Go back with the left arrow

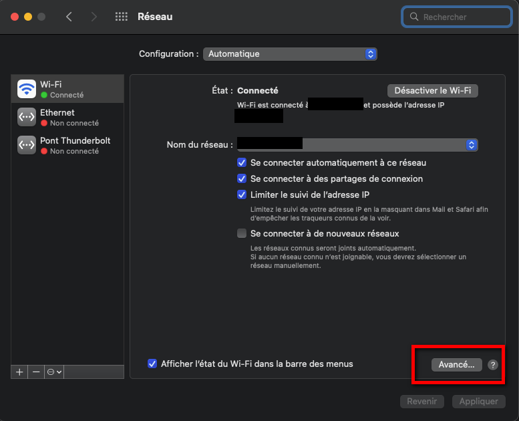(x=69, y=17)
